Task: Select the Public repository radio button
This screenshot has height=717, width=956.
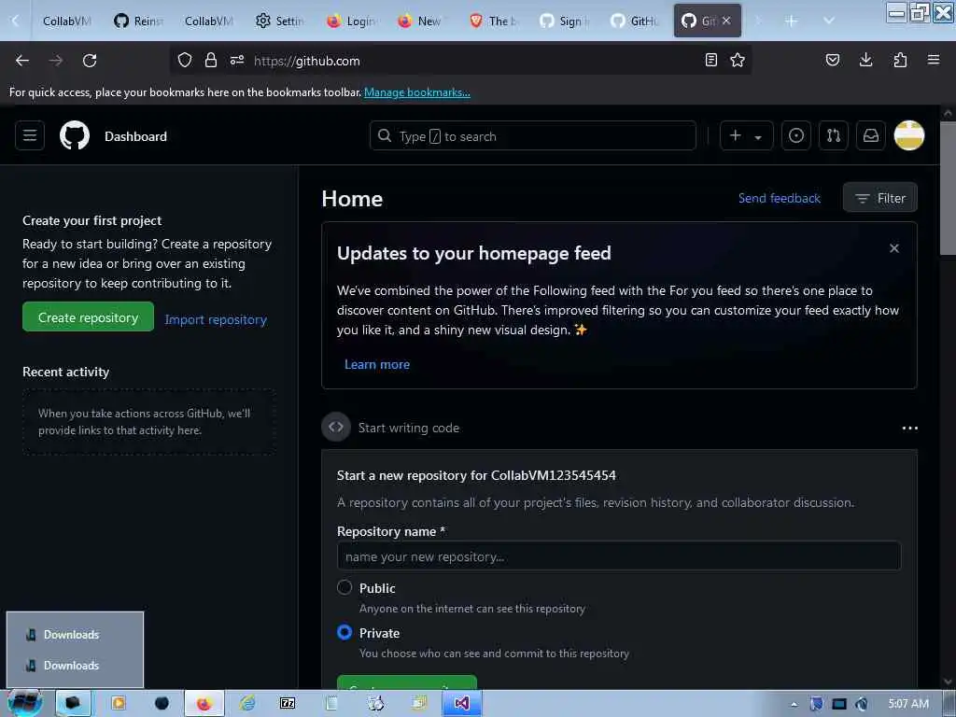Action: (344, 587)
